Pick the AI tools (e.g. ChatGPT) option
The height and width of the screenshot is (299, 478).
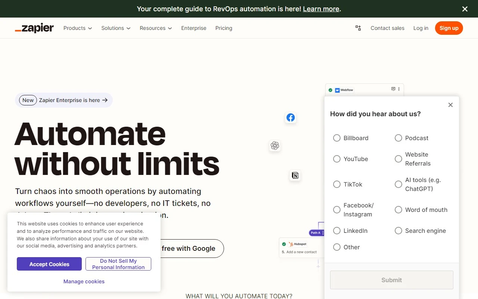click(x=398, y=184)
